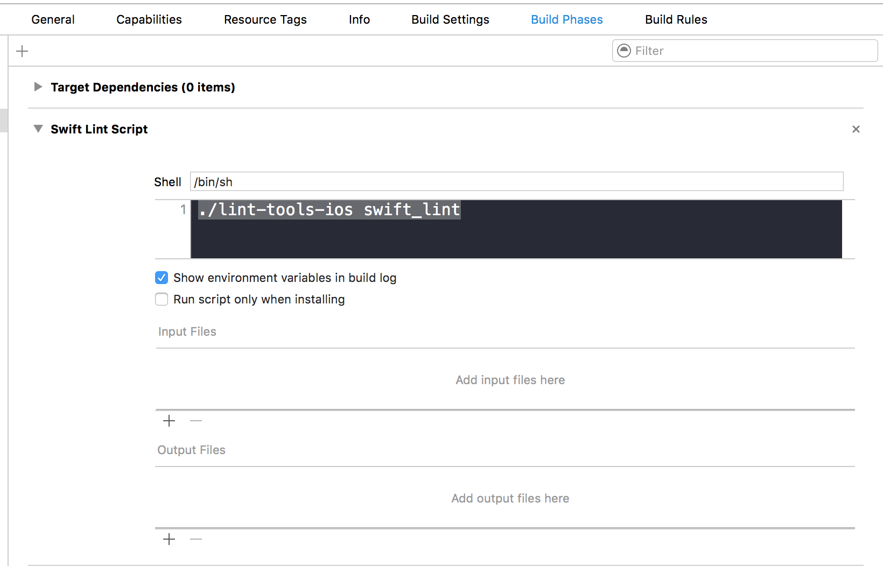Open Build Settings tab
This screenshot has height=566, width=883.
(450, 19)
